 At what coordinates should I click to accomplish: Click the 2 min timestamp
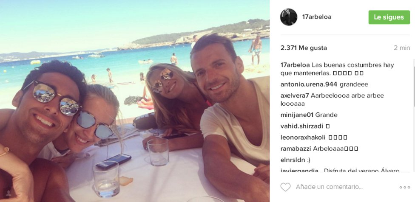pyautogui.click(x=402, y=48)
